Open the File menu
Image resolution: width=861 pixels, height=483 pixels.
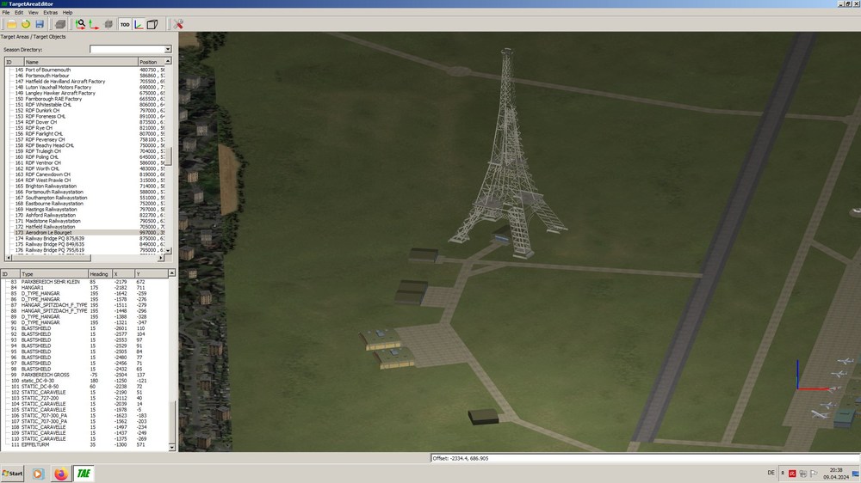6,12
